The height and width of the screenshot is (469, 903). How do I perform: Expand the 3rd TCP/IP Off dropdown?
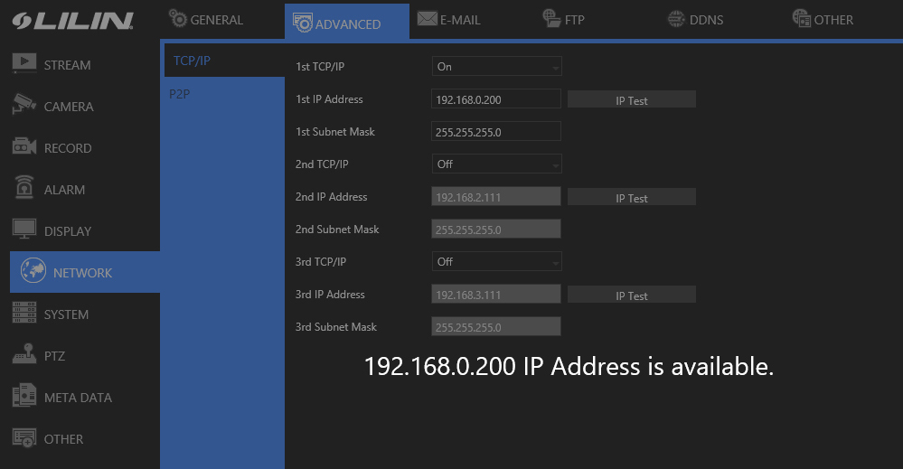click(x=496, y=262)
